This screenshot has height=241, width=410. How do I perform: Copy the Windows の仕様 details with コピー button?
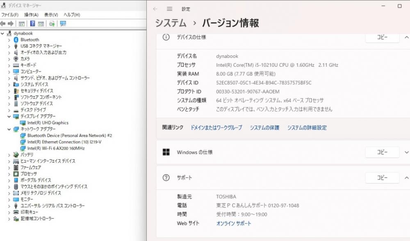382,152
